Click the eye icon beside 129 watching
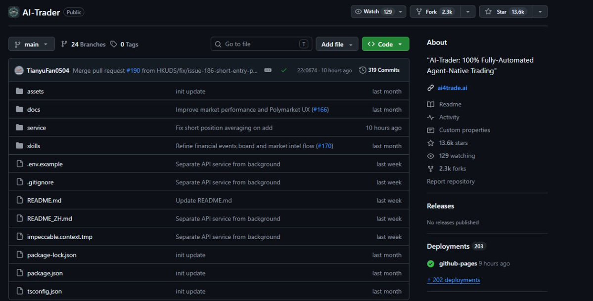Image resolution: width=593 pixels, height=301 pixels. click(430, 156)
